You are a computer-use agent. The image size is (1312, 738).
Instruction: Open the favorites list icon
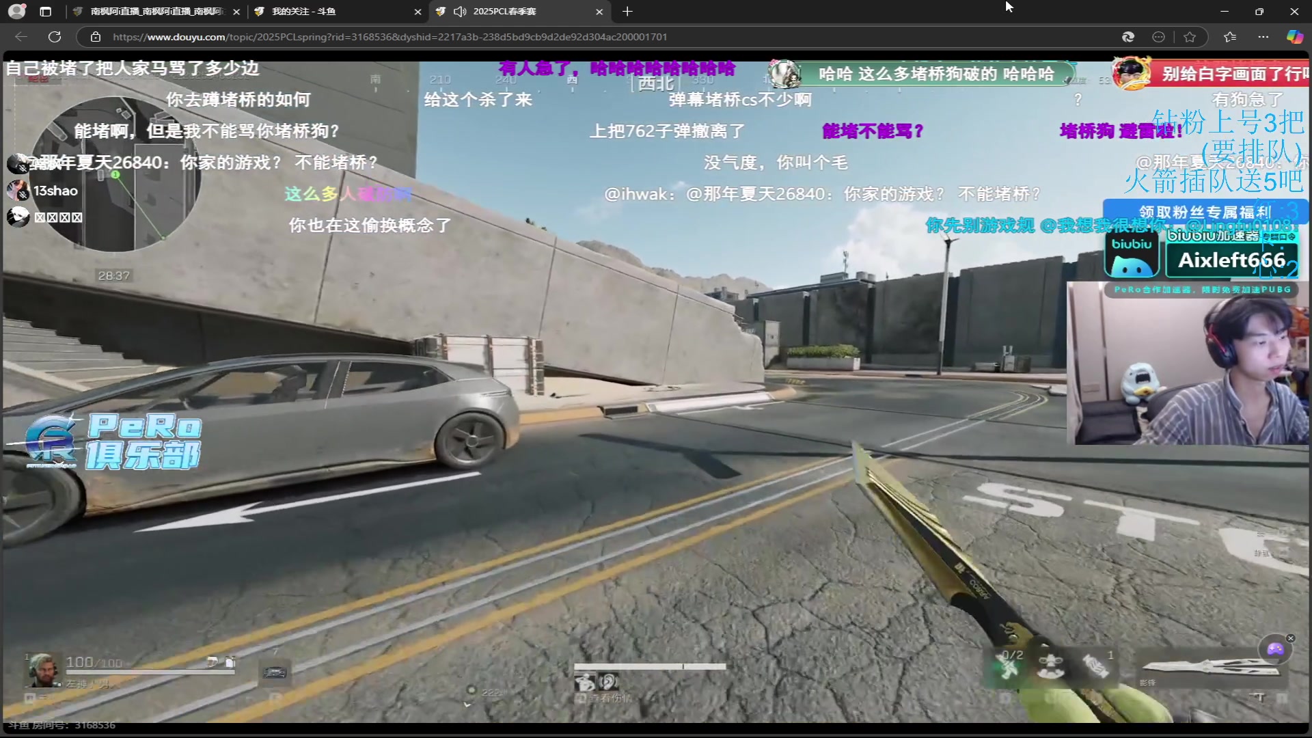click(x=1230, y=37)
